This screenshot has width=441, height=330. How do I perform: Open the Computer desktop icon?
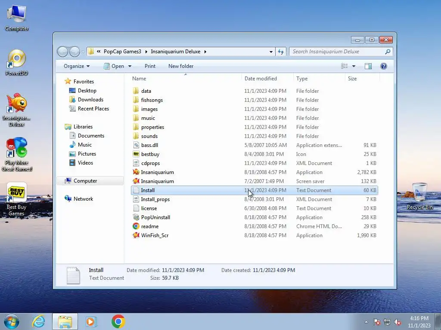coord(17,18)
